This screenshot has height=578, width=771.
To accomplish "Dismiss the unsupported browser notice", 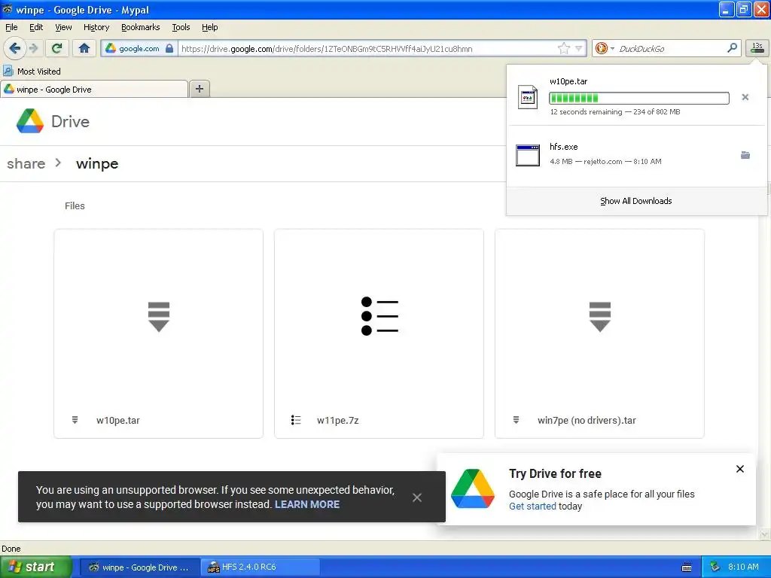I will point(417,497).
